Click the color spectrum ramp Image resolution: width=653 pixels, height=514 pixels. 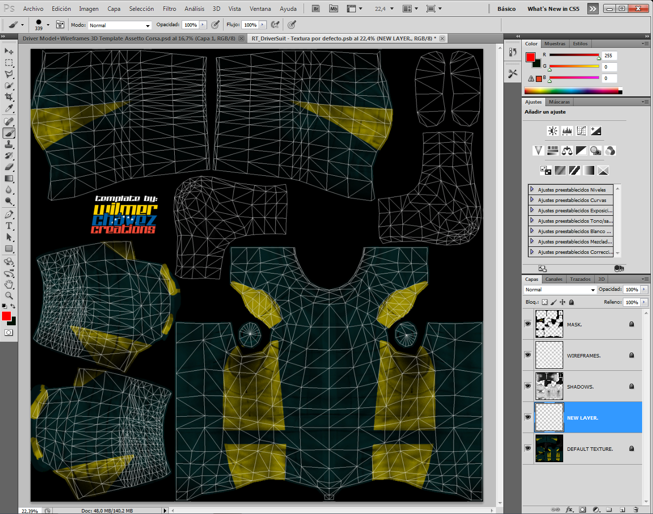[x=573, y=91]
